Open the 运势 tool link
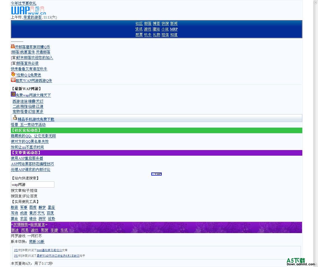The height and width of the screenshot is (267, 318). (51, 219)
